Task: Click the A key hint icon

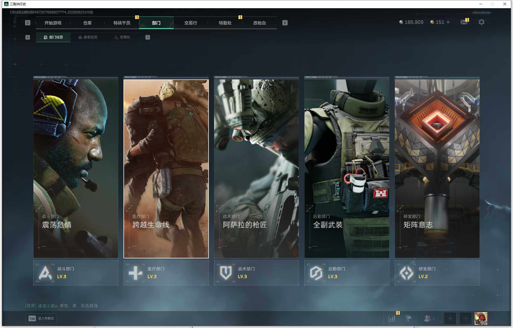Action: pyautogui.click(x=28, y=37)
